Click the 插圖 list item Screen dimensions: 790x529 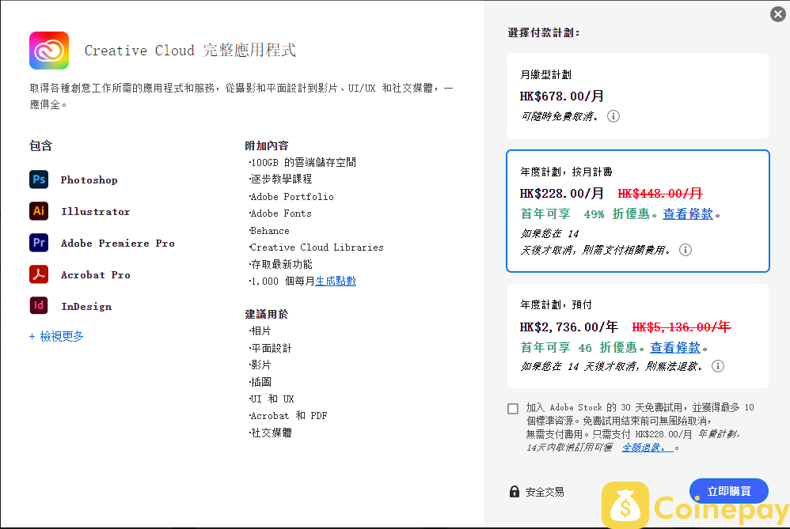[260, 382]
